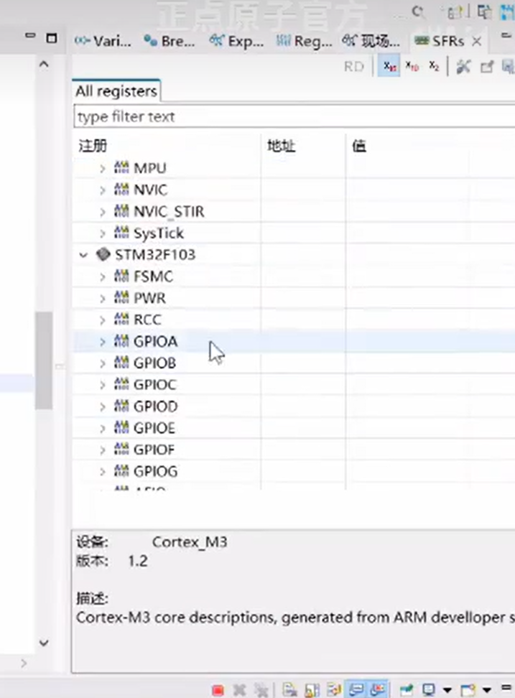Close the SFRs tab
Screen dimensions: 515x698
tap(477, 42)
